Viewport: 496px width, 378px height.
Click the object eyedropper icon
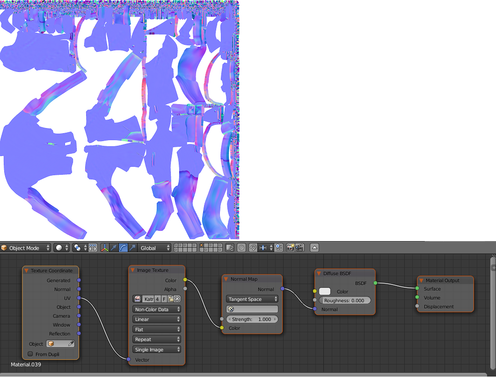(71, 344)
